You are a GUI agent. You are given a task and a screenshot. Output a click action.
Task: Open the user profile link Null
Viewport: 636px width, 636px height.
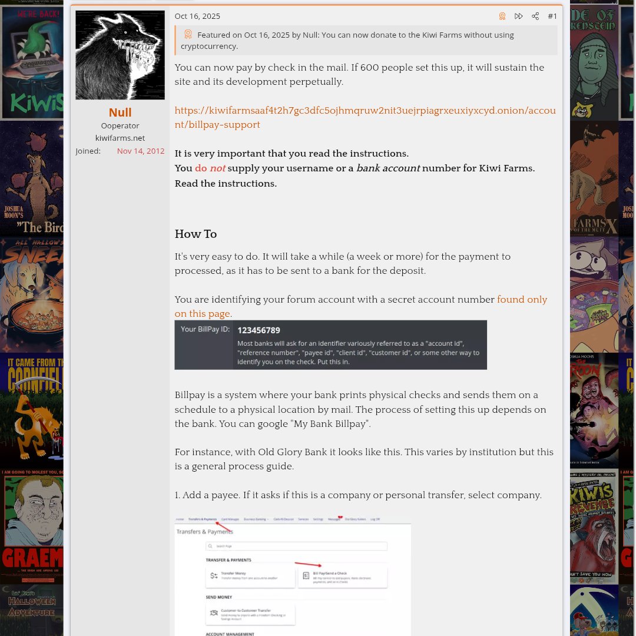tap(120, 112)
